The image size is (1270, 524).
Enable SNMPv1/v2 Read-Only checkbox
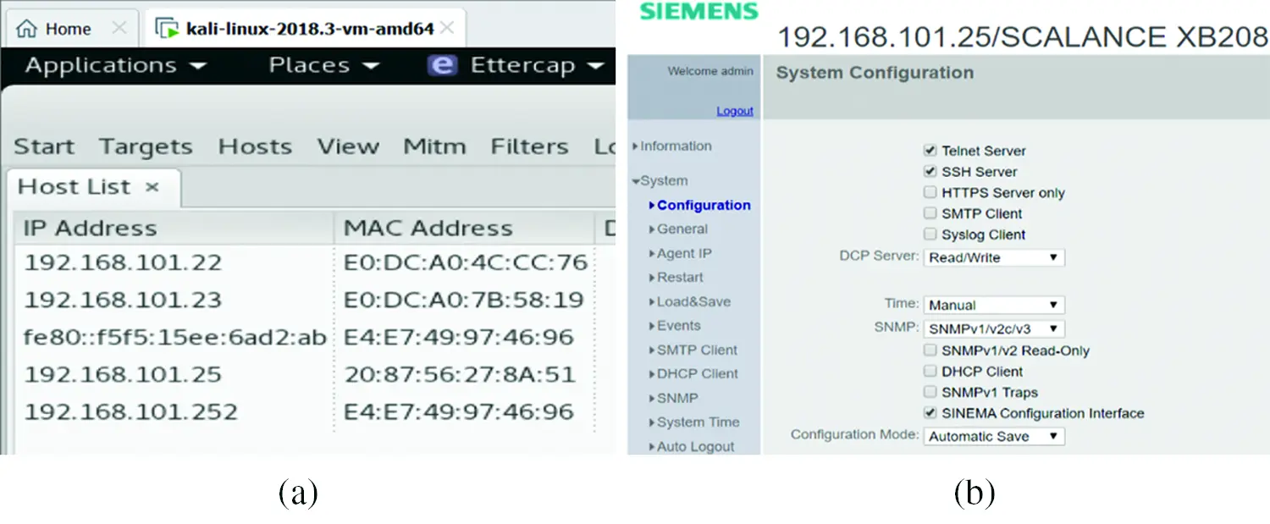tap(930, 350)
